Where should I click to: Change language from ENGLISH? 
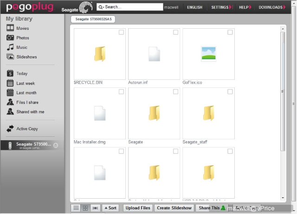(x=194, y=7)
